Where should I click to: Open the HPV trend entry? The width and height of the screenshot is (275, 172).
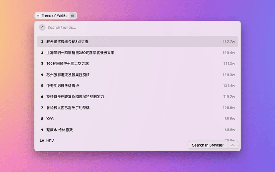[x=50, y=141]
